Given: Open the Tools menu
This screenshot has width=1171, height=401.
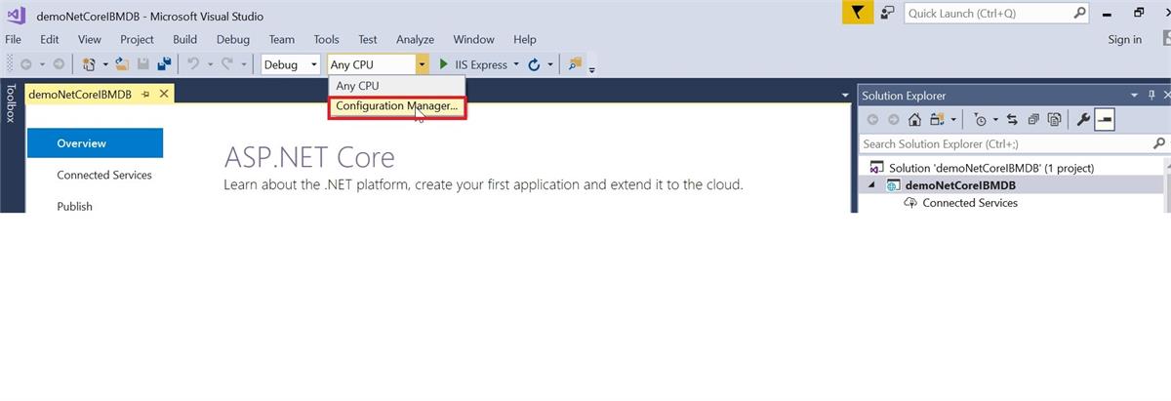Looking at the screenshot, I should [x=327, y=39].
